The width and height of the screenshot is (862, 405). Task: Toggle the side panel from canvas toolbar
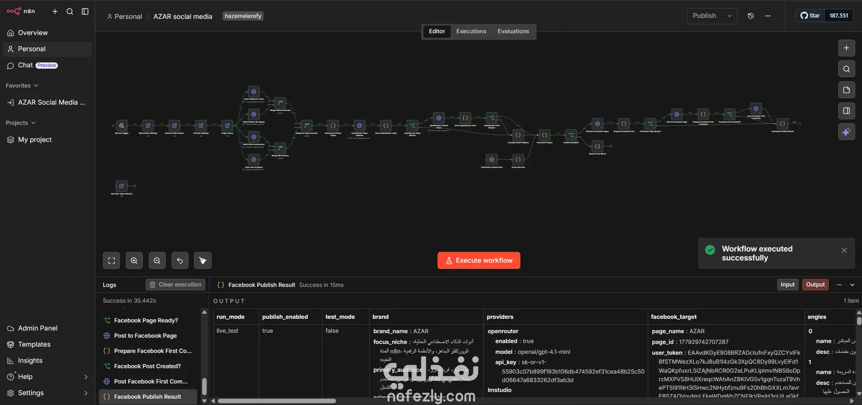846,111
